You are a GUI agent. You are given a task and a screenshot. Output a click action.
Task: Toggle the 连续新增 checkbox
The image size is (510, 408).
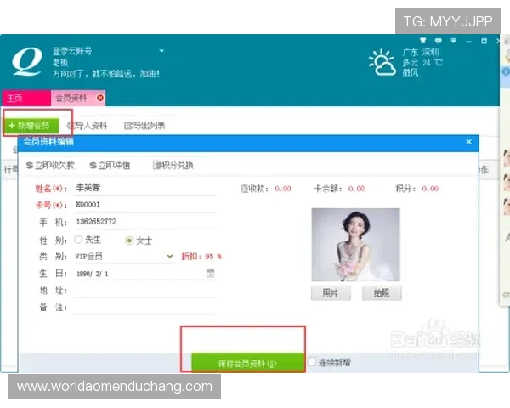tap(312, 362)
